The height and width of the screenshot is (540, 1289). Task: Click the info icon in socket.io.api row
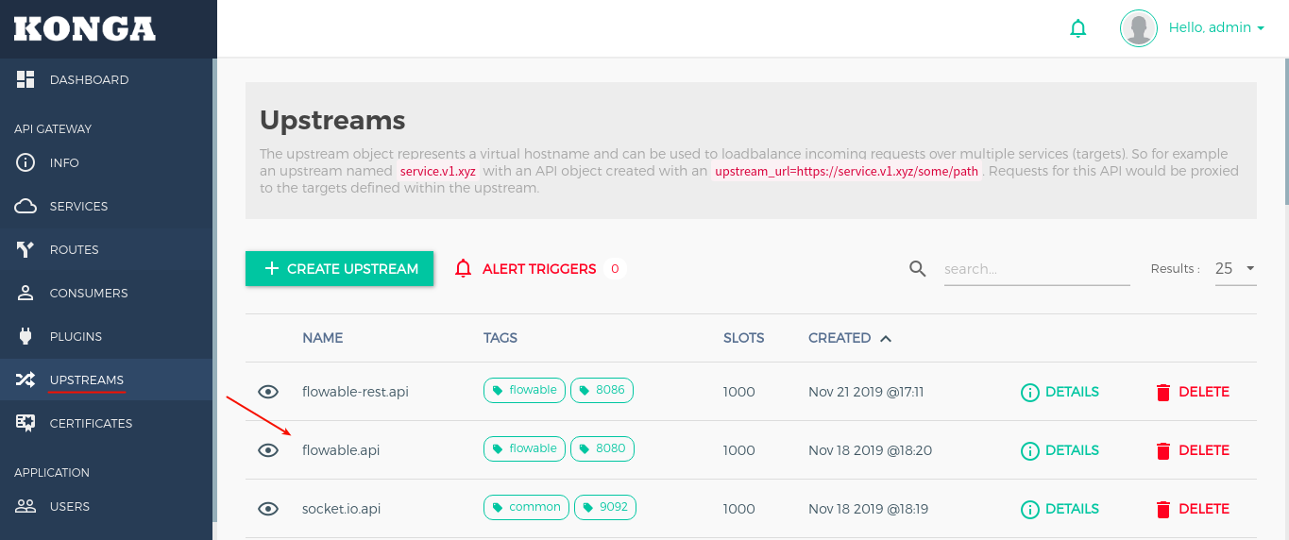[x=1029, y=509]
